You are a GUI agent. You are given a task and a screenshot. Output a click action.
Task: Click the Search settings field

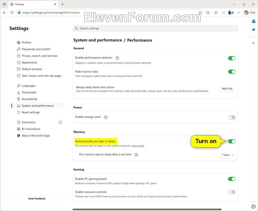coord(155,28)
